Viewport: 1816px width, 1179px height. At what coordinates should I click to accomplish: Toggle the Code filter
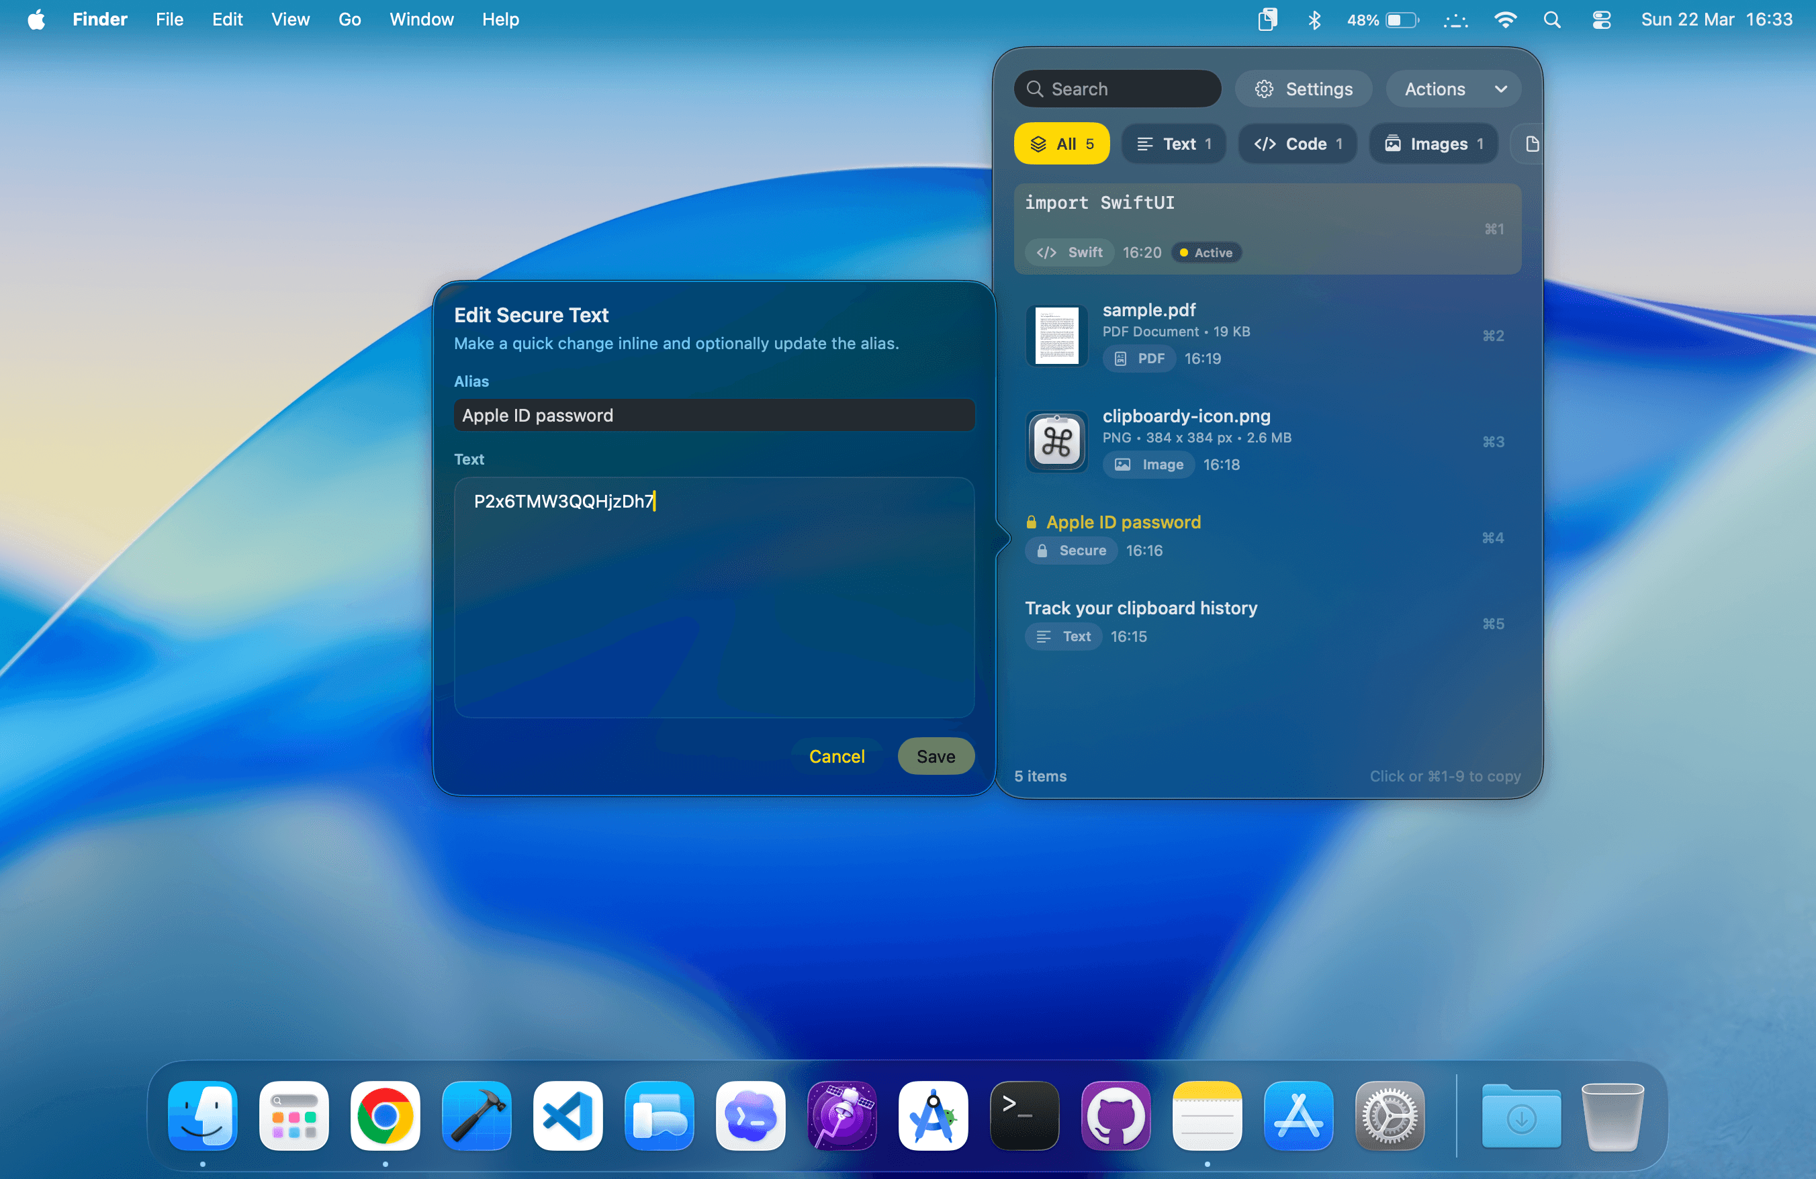(1296, 144)
